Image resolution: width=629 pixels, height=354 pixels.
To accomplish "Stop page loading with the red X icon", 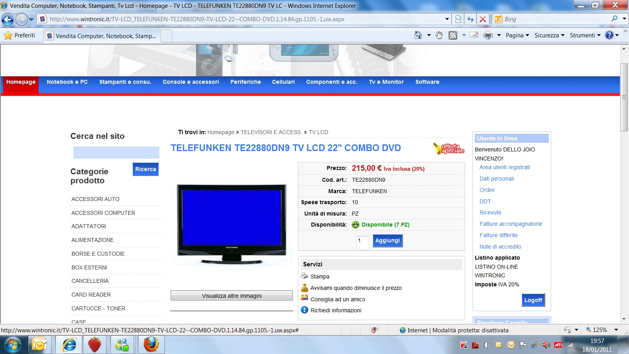I will (483, 19).
